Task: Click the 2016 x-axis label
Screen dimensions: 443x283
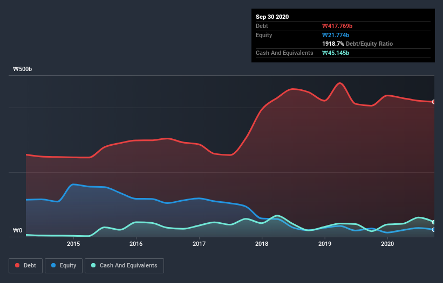Action: coord(136,244)
